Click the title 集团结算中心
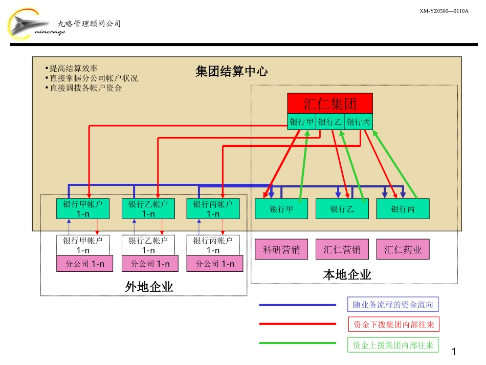 [231, 71]
